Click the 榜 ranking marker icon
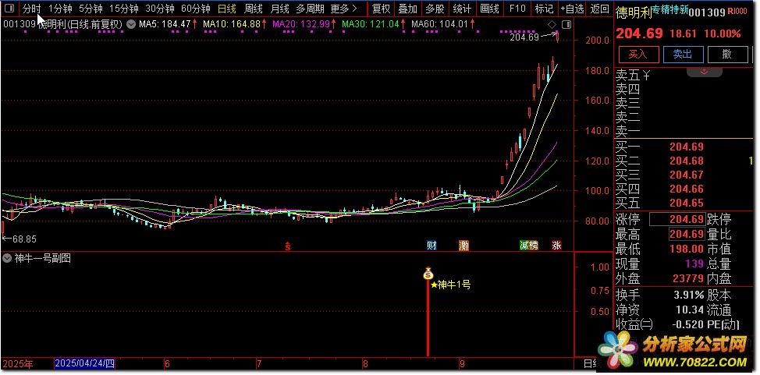 click(x=534, y=246)
